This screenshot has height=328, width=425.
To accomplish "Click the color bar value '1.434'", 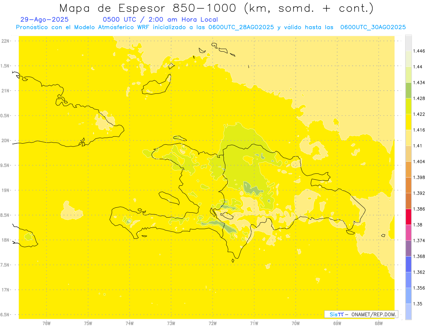I will point(420,82).
